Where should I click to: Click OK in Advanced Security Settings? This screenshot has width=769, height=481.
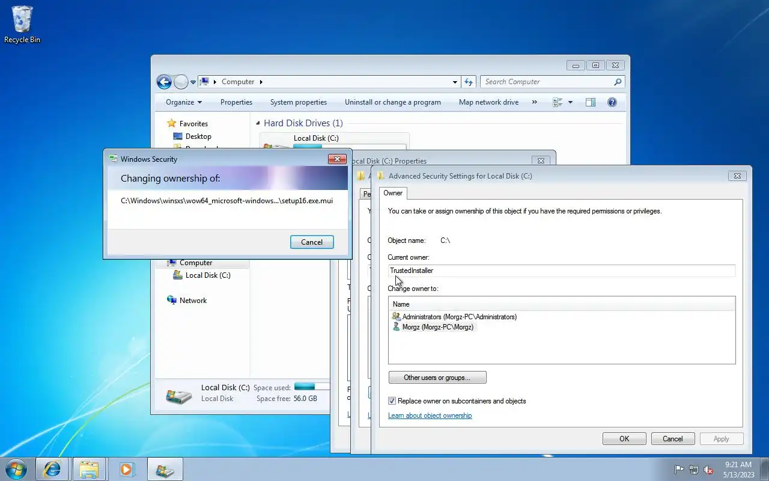pos(624,439)
